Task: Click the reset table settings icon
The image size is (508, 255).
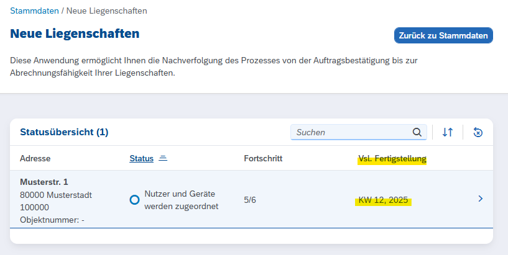Action: click(478, 132)
